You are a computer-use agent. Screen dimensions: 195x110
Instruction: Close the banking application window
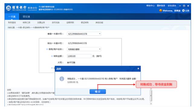point(188,6)
